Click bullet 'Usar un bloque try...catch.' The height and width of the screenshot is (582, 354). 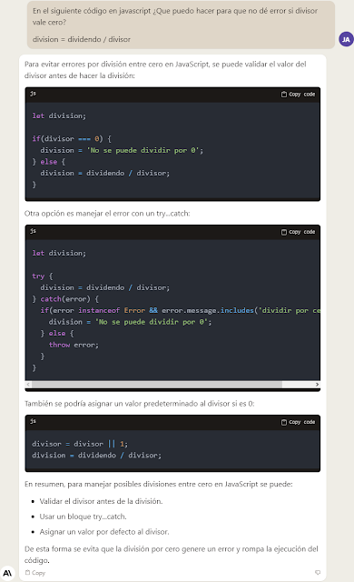pos(83,517)
